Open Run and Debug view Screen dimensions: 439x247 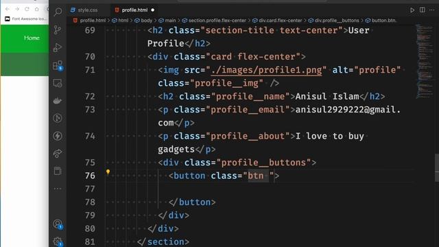(58, 47)
